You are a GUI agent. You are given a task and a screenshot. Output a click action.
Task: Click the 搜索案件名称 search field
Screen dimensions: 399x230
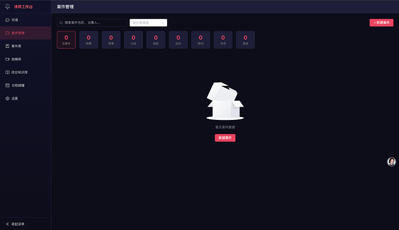[x=92, y=23]
